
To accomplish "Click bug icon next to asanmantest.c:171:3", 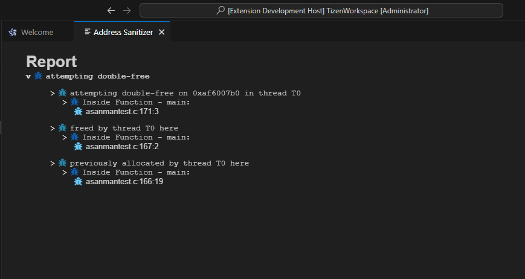I will (78, 112).
